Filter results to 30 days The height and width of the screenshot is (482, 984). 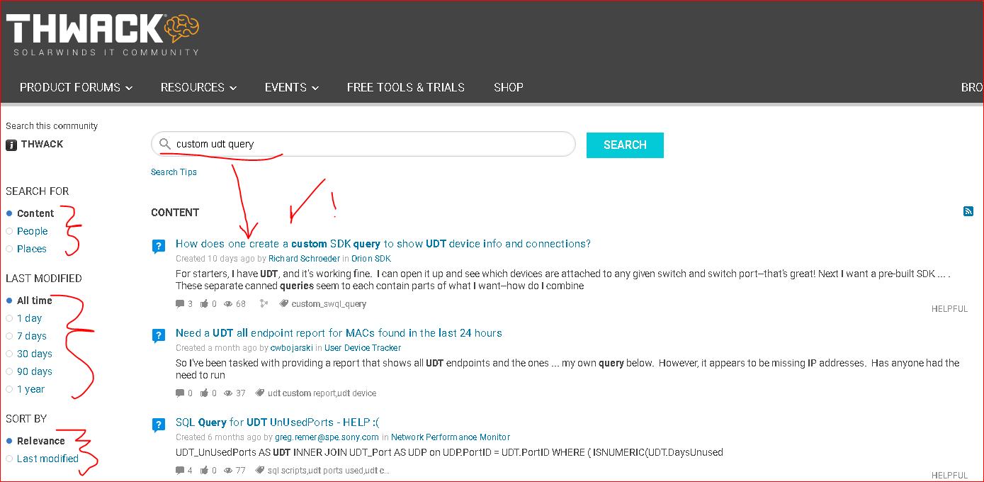pos(35,354)
